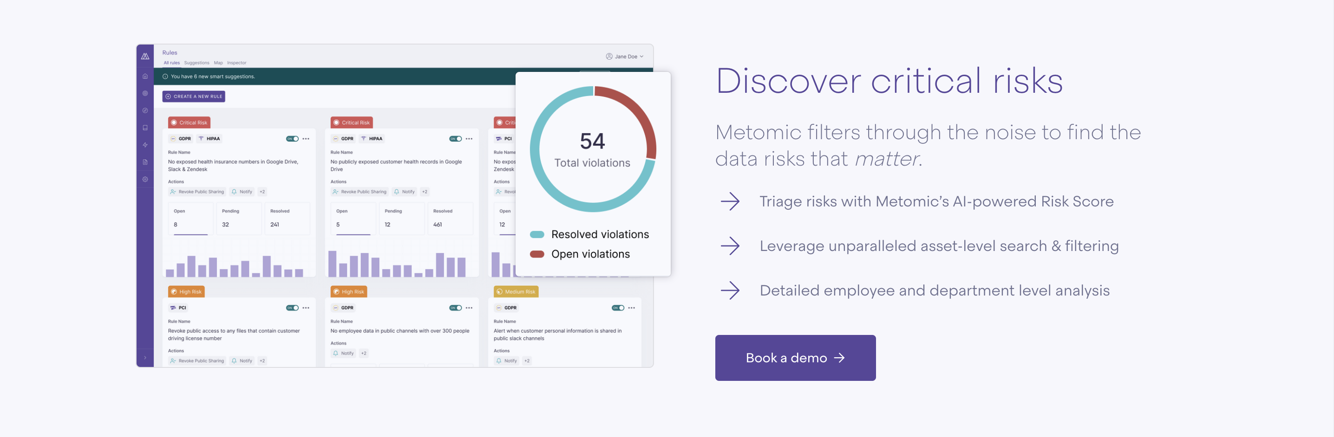Screen dimensions: 1334x437
Task: Open the compass icon in the sidebar
Action: (145, 110)
